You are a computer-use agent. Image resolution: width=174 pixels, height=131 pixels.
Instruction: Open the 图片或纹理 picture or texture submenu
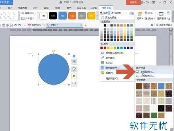pos(117,68)
